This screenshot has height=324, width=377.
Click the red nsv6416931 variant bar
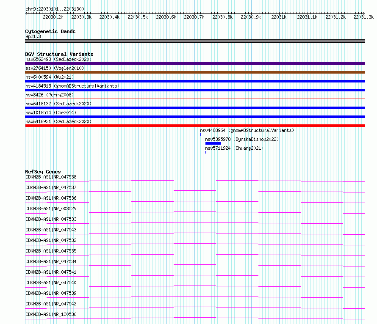coord(195,126)
